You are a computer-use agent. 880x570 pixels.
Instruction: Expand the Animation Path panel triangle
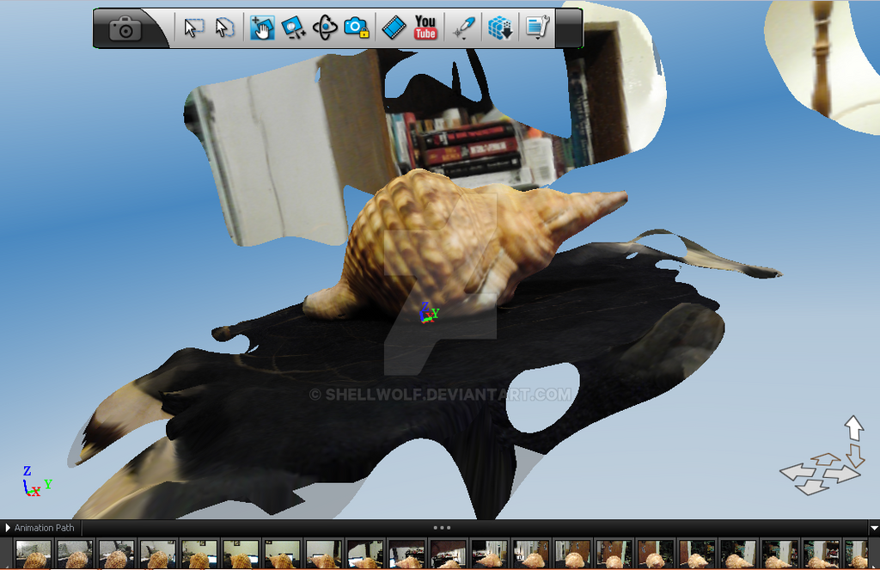tap(8, 528)
